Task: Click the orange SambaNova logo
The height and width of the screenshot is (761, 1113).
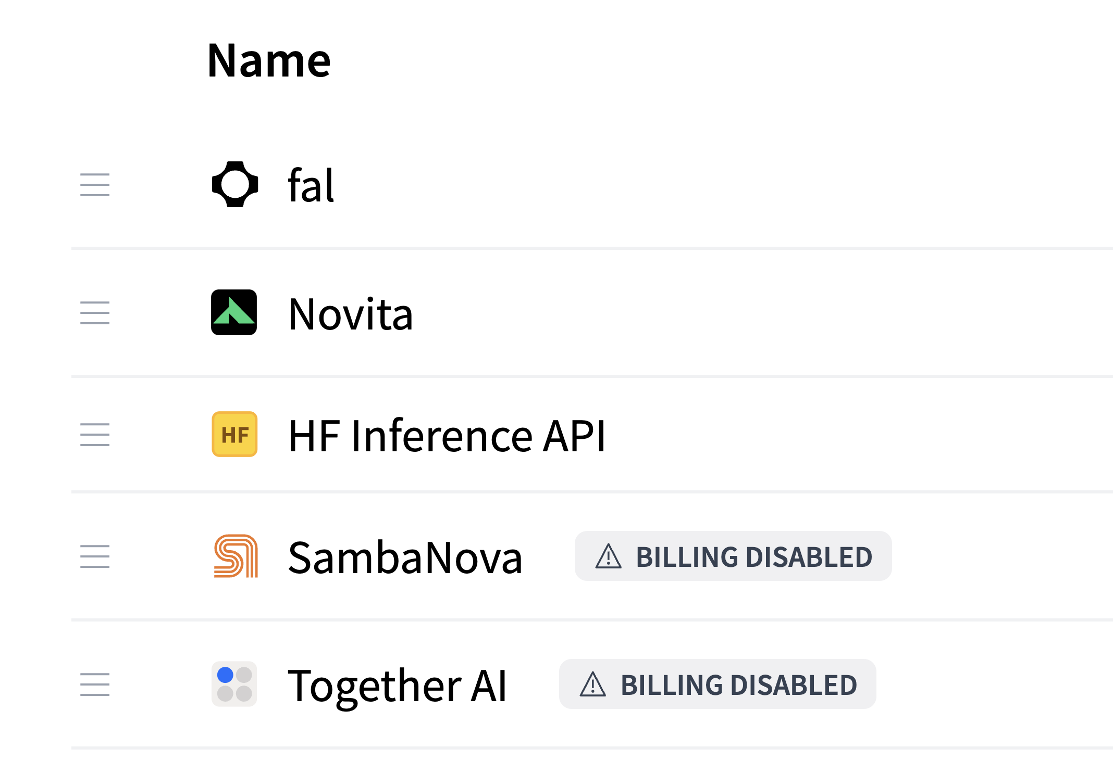Action: coord(236,556)
